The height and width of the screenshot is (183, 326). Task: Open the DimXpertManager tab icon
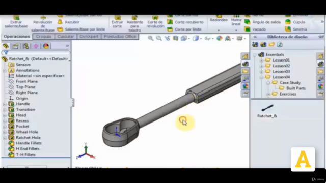36,46
